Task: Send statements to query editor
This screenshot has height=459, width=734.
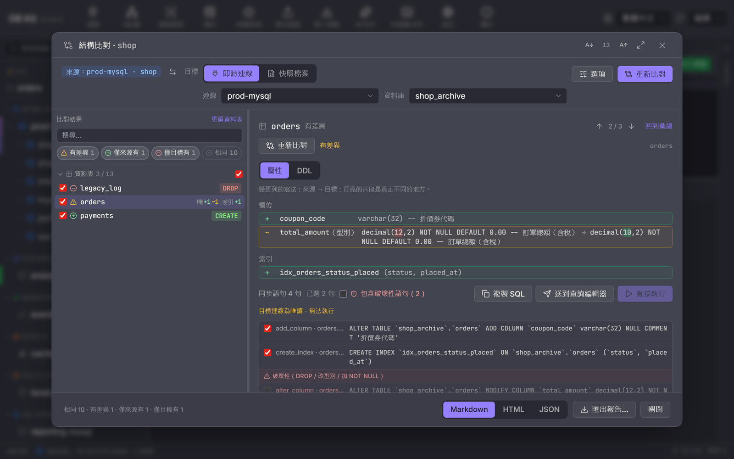Action: [575, 294]
